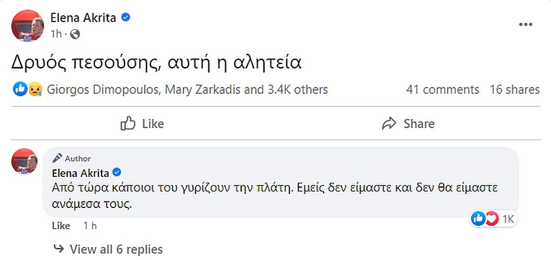Click Elena Akrita's name in the comment
Viewport: 551px width, 260px height.
pos(80,173)
